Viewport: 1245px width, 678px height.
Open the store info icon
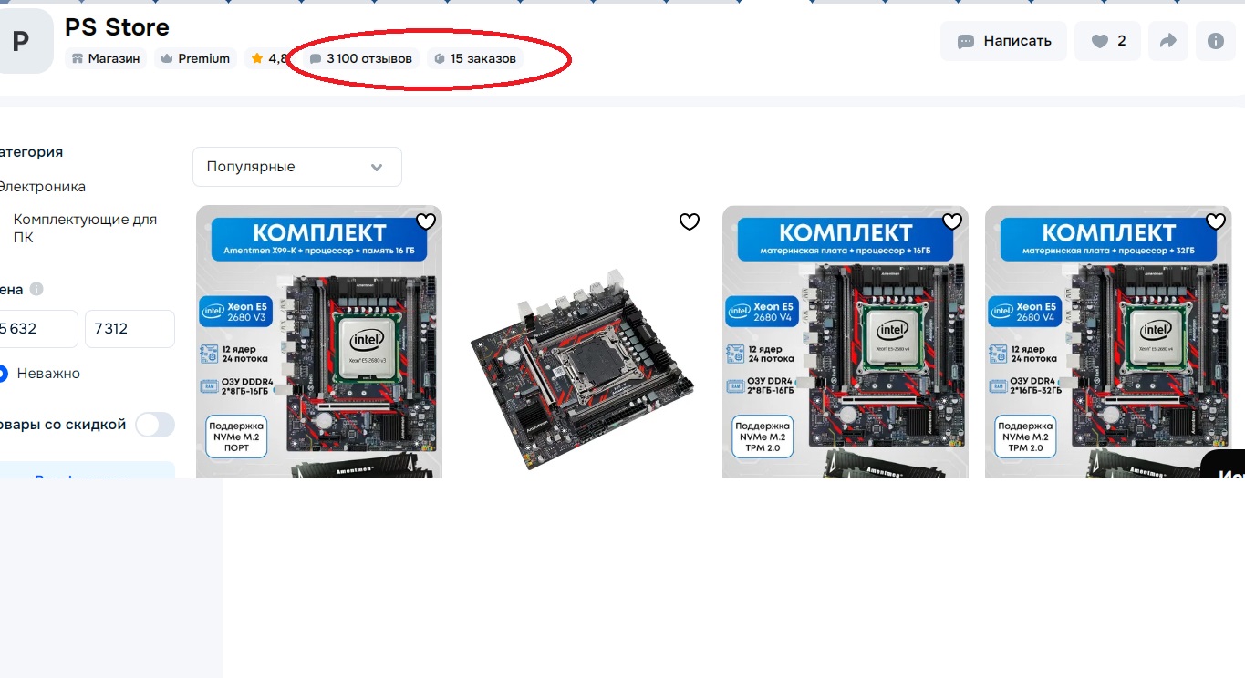pos(1215,41)
